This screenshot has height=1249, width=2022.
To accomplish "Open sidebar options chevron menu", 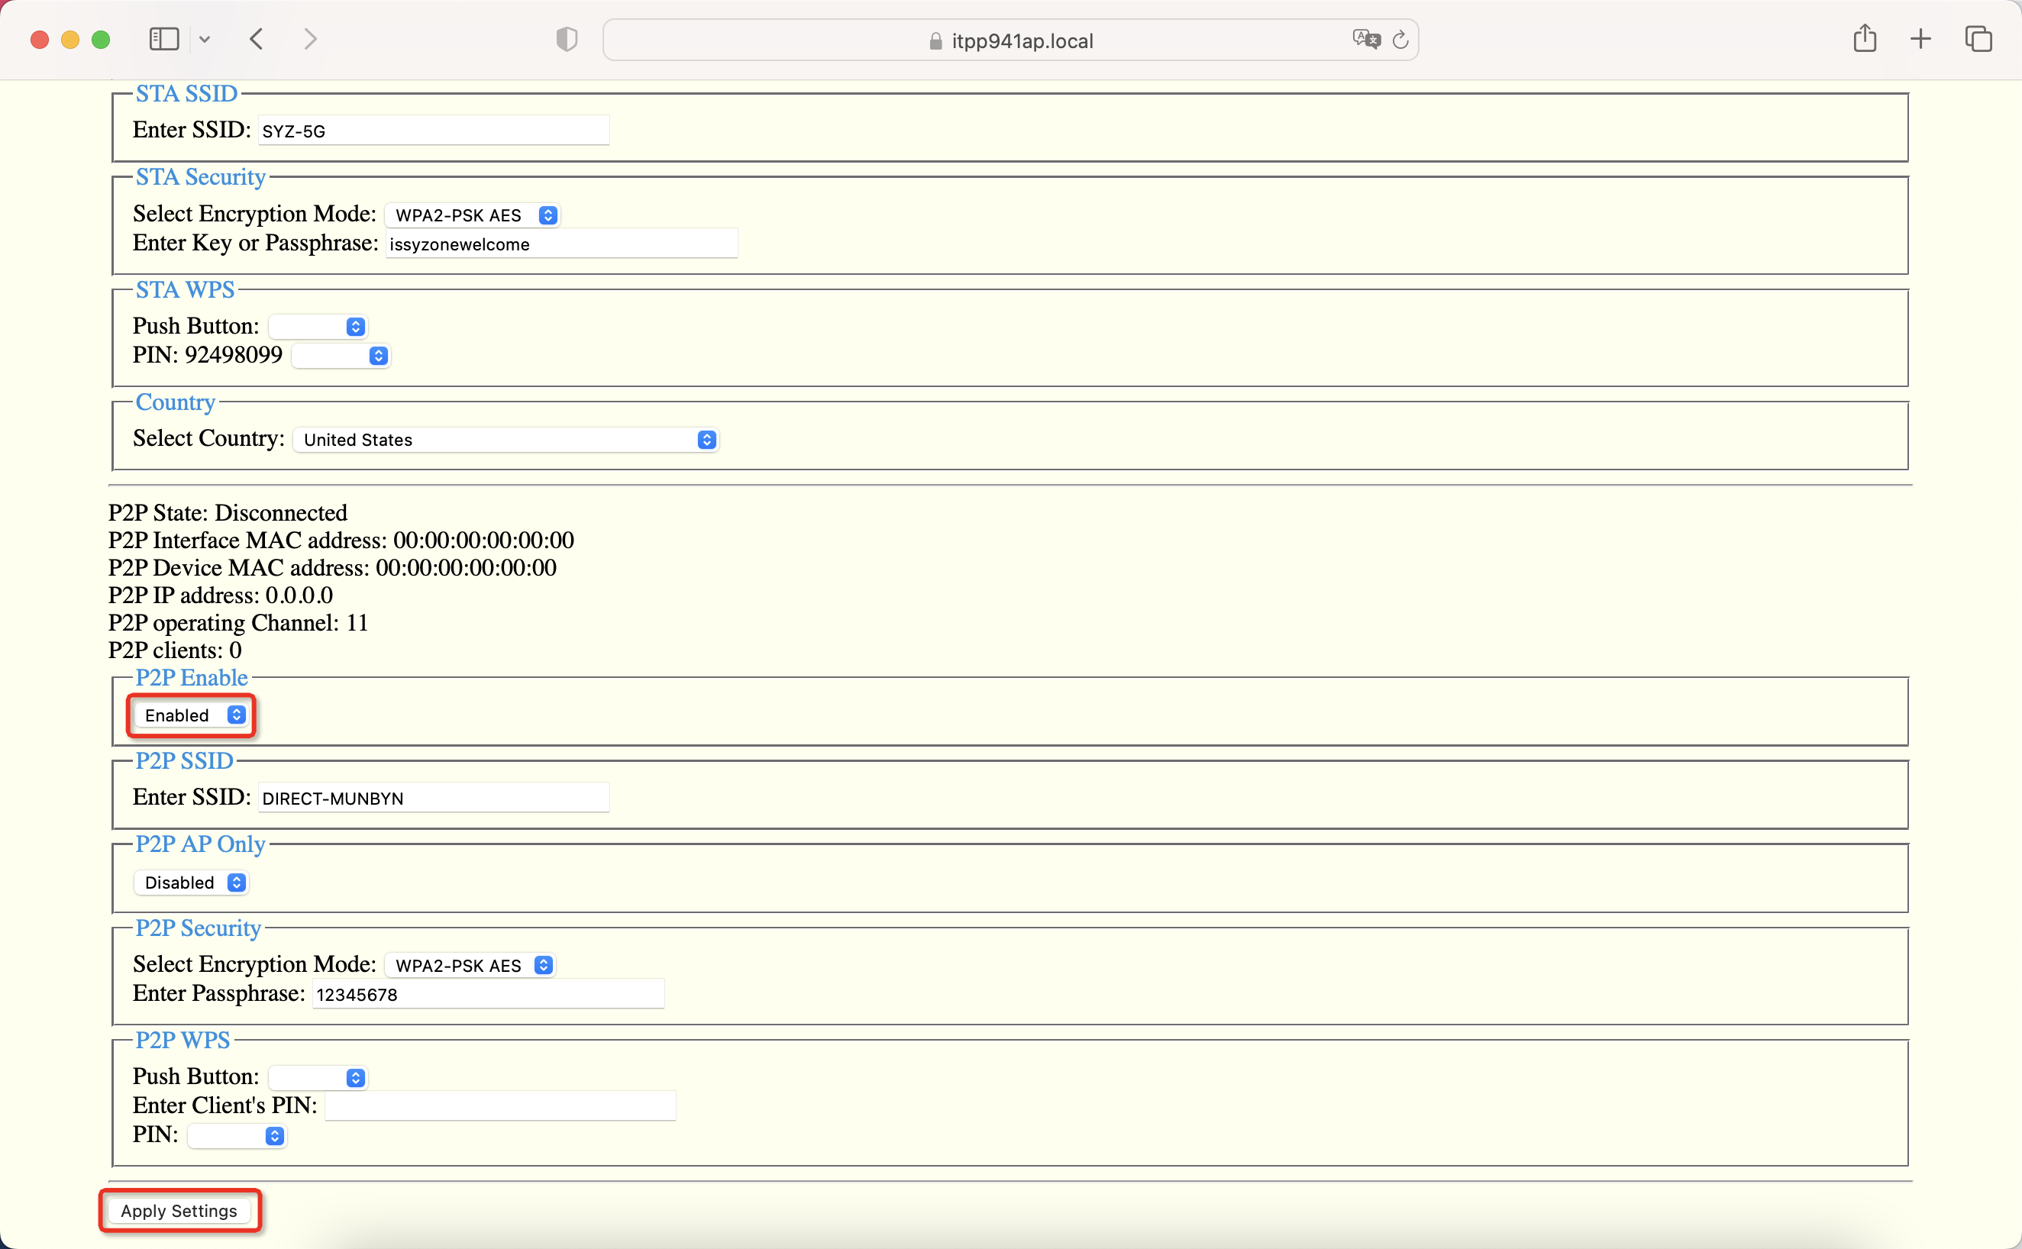I will pos(204,39).
